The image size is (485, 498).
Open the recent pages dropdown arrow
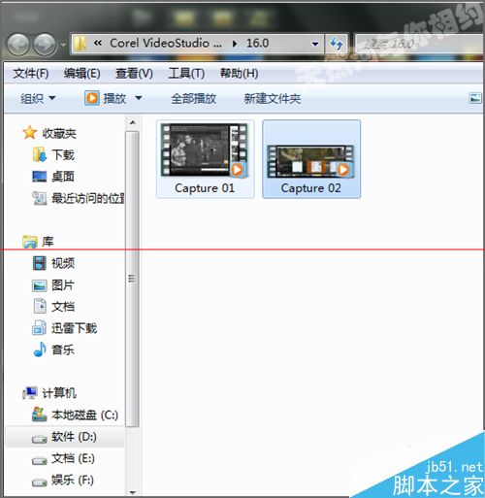[63, 45]
